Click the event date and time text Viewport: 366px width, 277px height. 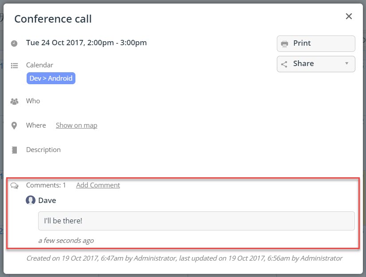87,43
